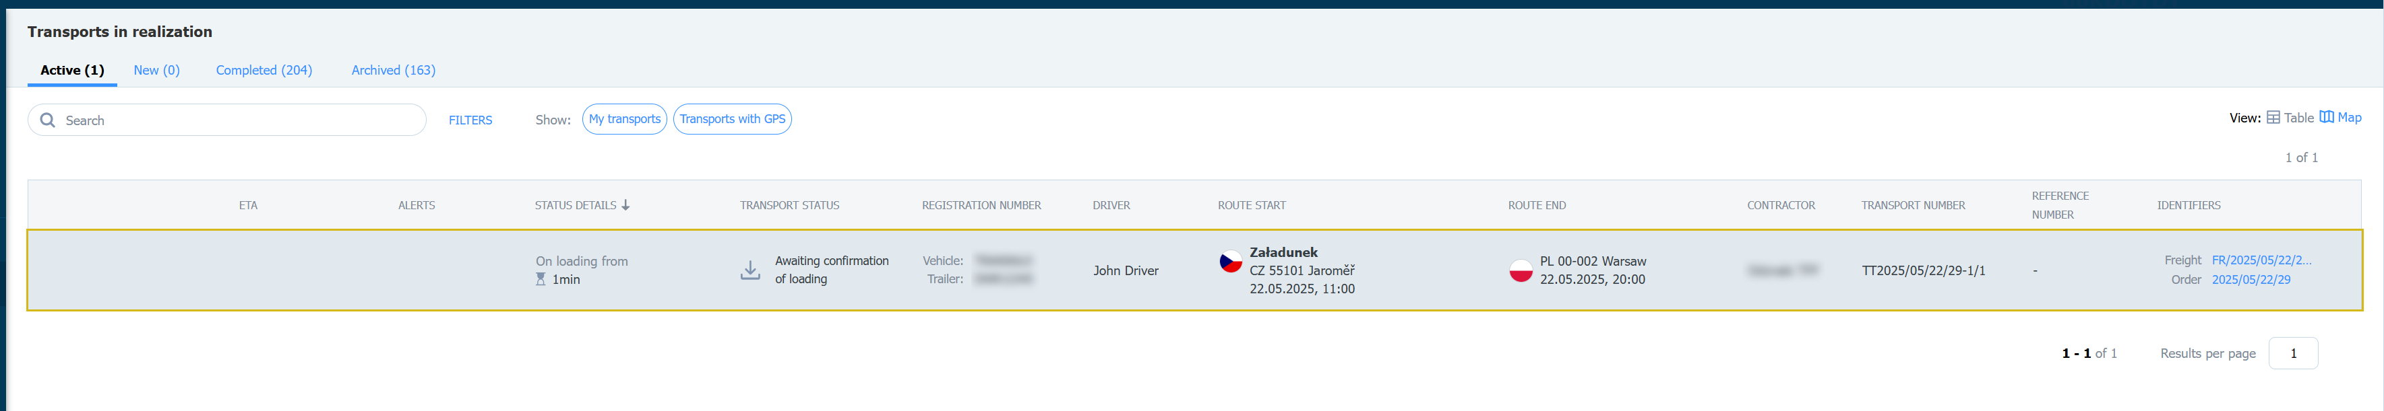The height and width of the screenshot is (411, 2384).
Task: Click the hourglass icon beside 1min
Action: coord(541,279)
